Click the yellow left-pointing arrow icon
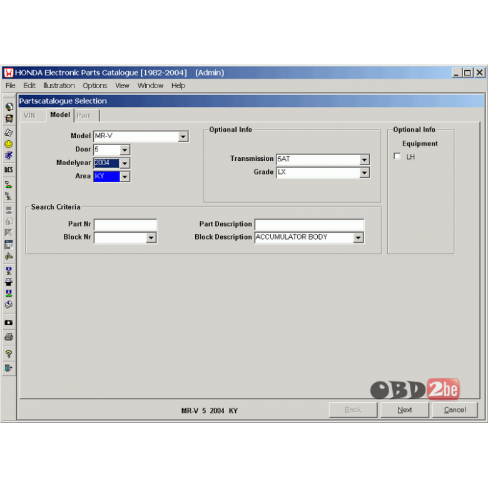The width and height of the screenshot is (488, 488). point(9,257)
